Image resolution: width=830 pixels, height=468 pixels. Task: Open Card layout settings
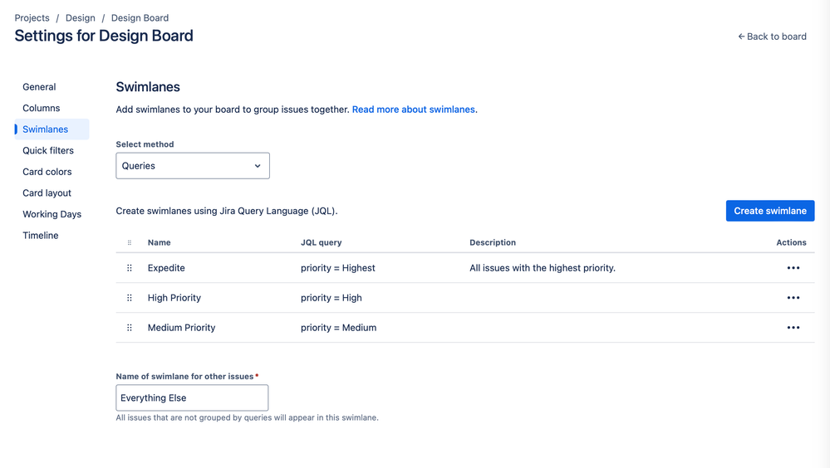[x=47, y=193]
